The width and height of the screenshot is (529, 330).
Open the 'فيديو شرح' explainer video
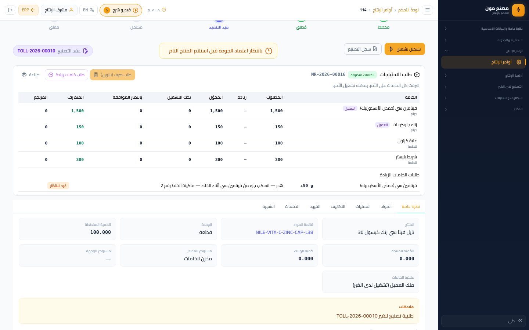pos(121,10)
